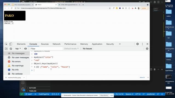This screenshot has width=175, height=98.
Task: Switch to the Memory tab
Action: point(84,44)
